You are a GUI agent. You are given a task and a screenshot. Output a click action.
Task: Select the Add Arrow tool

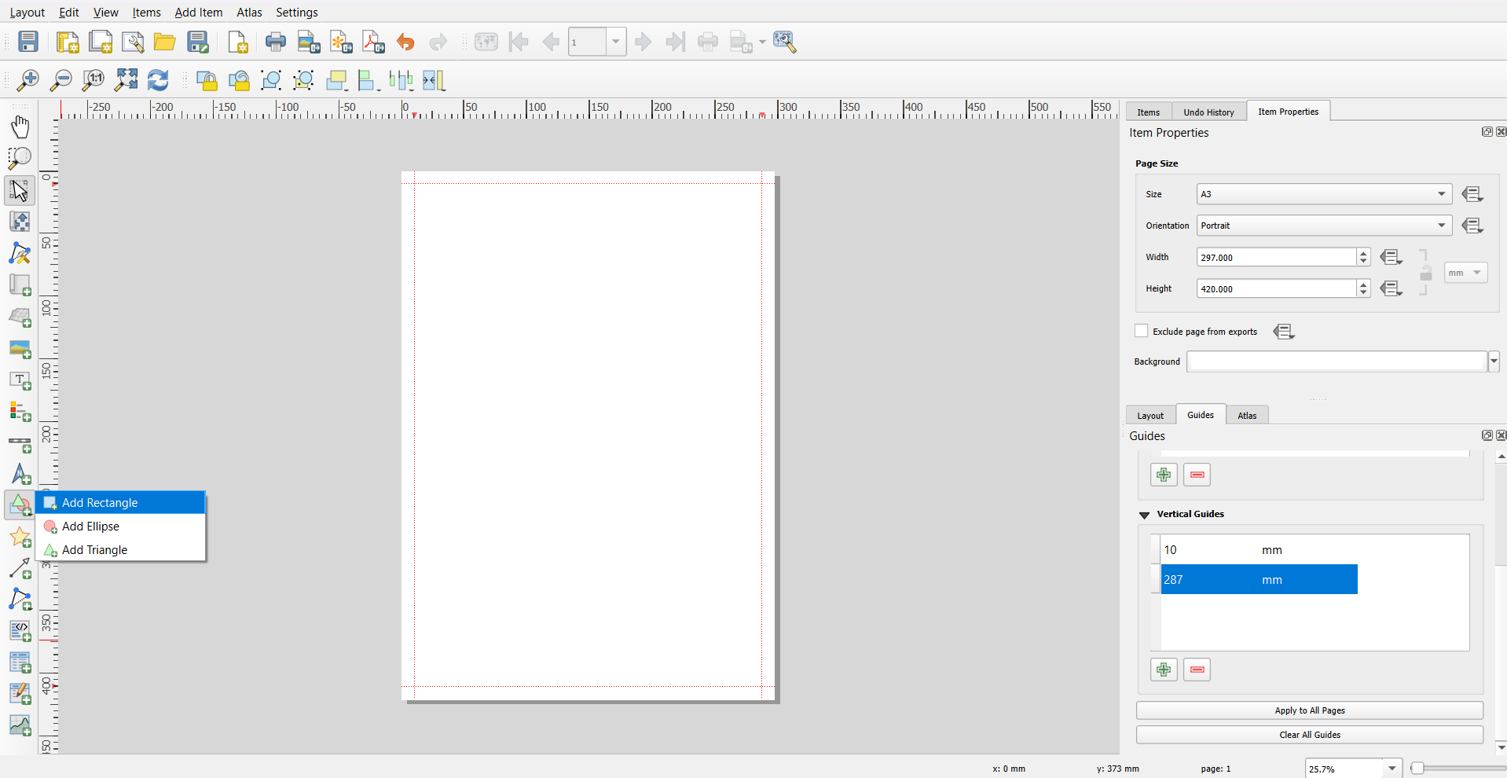click(20, 568)
